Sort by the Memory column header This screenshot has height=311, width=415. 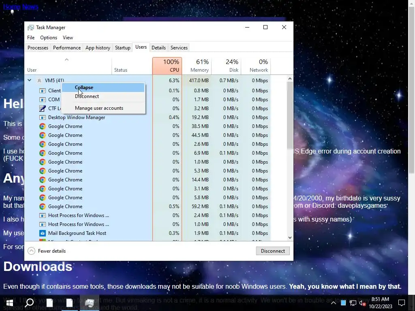point(197,66)
